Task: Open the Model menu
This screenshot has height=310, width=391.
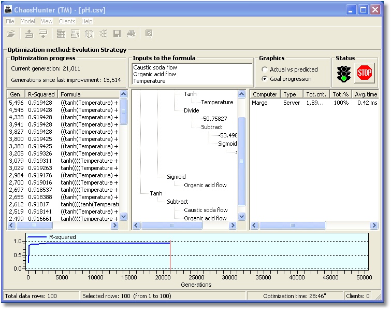Action: [27, 21]
